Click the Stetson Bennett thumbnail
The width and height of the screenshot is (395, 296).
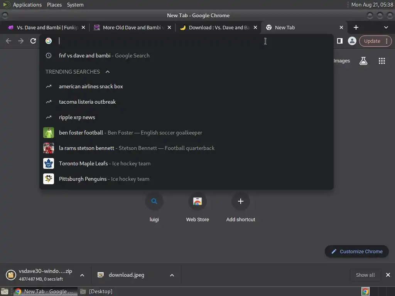(x=49, y=148)
